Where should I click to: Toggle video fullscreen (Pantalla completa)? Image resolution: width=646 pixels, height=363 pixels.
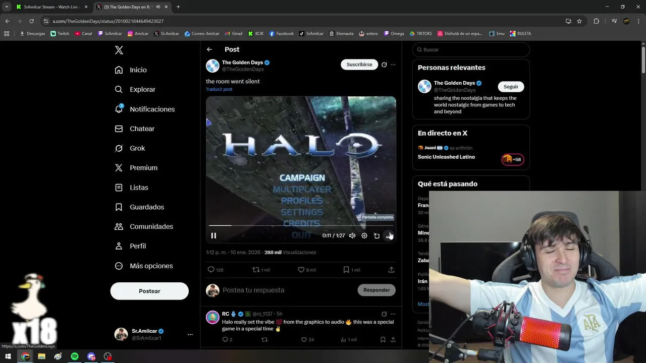389,235
